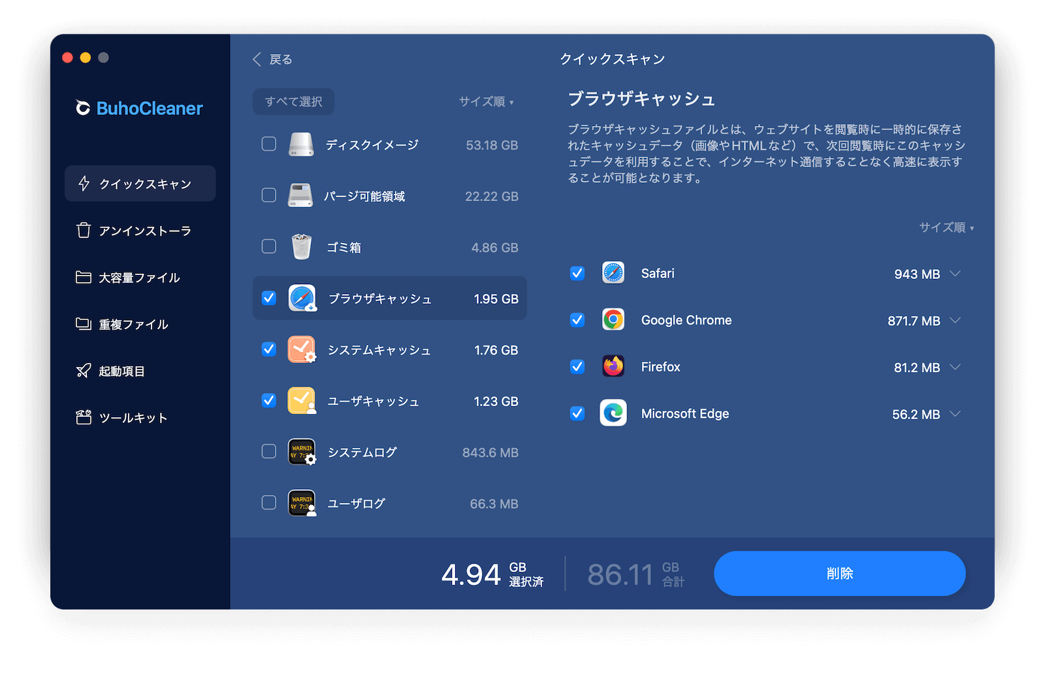
Task: Click the BuhoCleaner logo icon
Action: tap(83, 108)
